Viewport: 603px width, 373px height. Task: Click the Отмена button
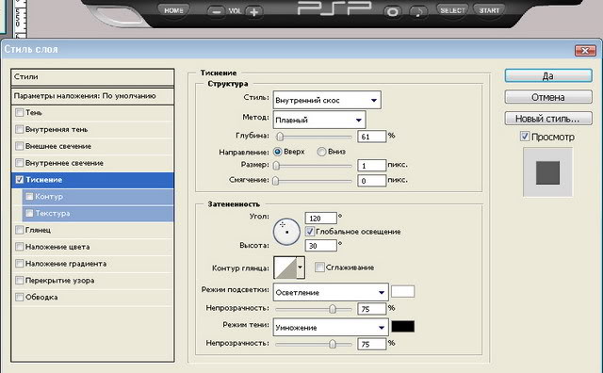(x=548, y=97)
